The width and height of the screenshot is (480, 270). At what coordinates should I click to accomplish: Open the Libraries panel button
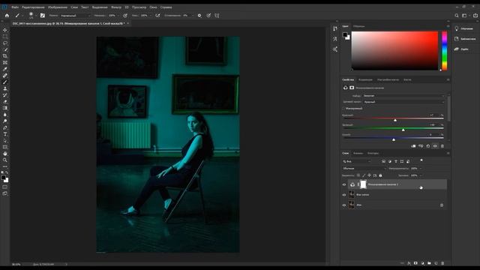465,39
